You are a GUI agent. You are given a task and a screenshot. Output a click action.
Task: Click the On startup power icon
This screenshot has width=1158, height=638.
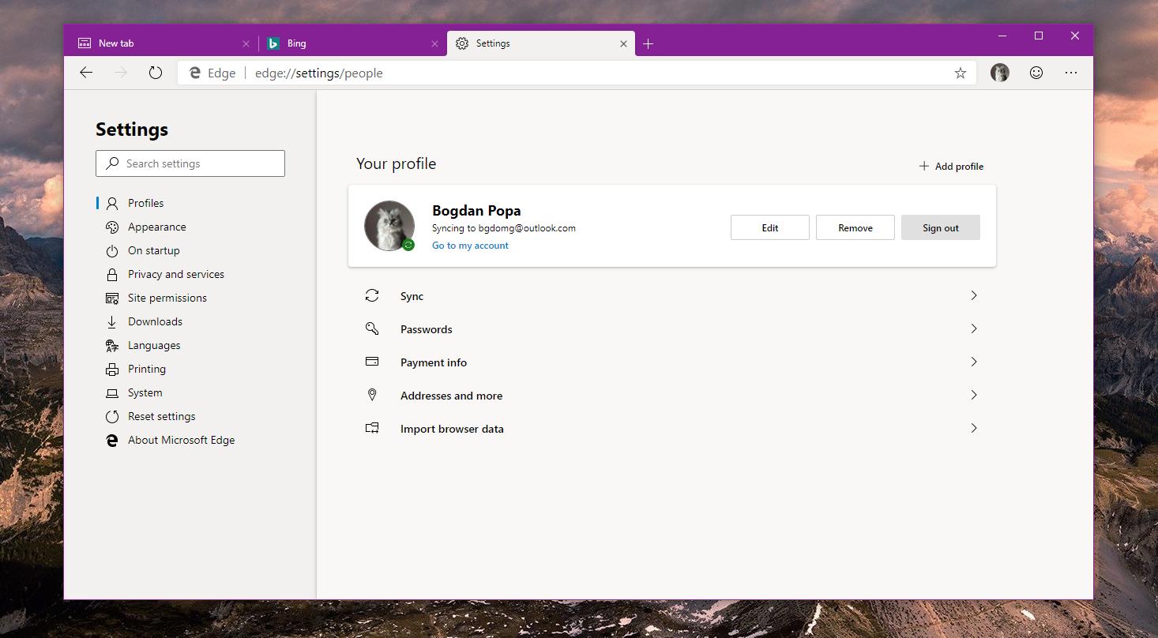coord(112,251)
